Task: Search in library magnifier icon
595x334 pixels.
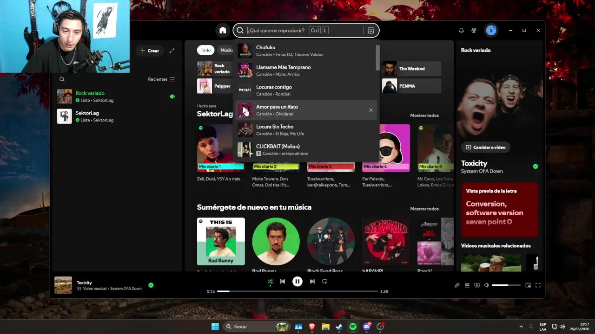Action: tap(62, 79)
